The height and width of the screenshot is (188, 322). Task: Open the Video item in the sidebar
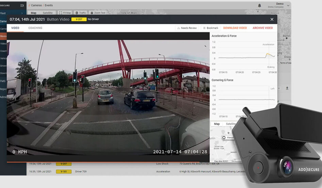pos(3,44)
